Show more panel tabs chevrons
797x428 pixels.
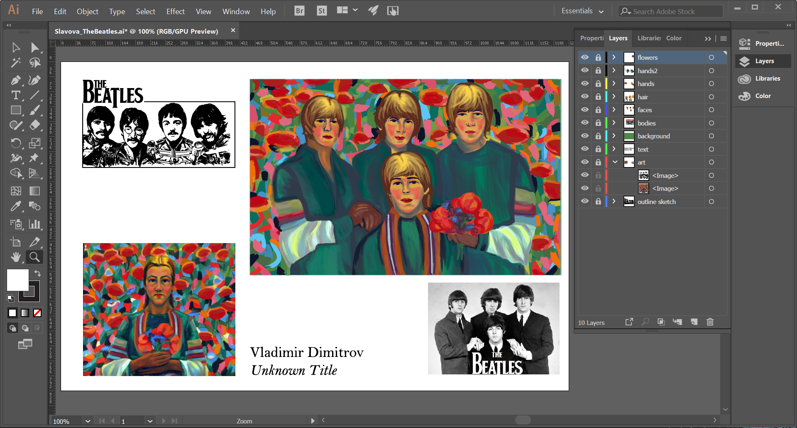click(x=708, y=39)
